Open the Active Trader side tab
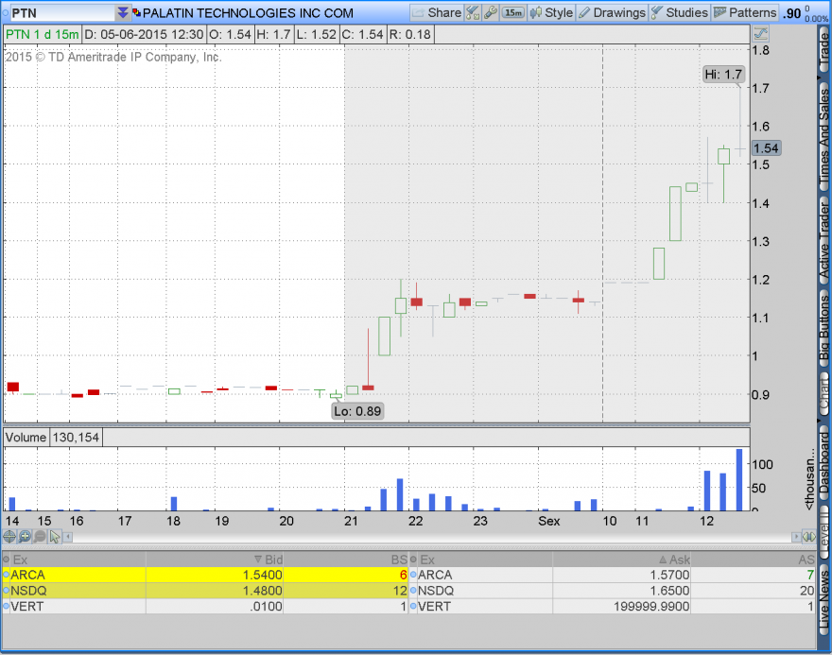The image size is (832, 655). [x=824, y=241]
